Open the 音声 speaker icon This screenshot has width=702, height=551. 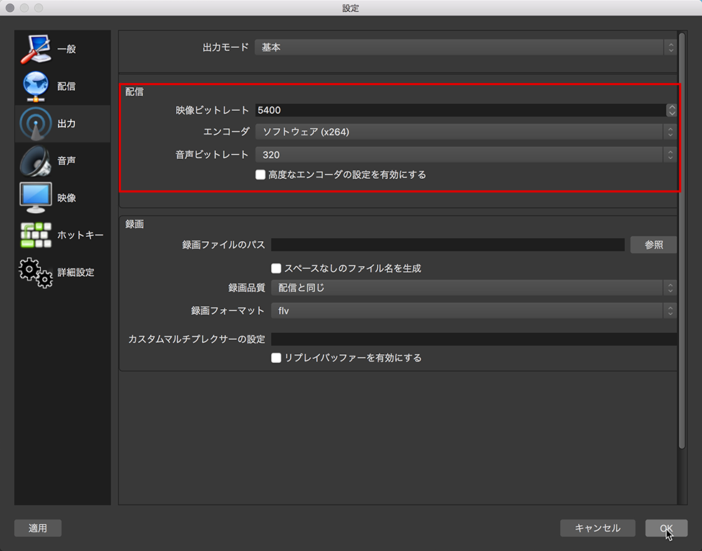click(x=36, y=161)
